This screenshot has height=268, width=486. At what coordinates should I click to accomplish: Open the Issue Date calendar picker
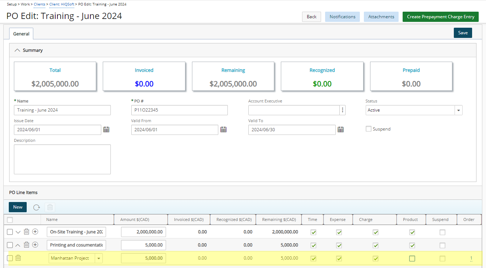(x=106, y=129)
